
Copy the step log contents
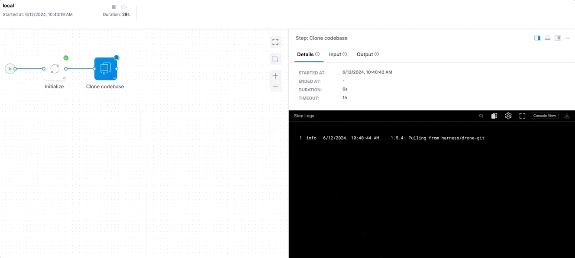(494, 116)
